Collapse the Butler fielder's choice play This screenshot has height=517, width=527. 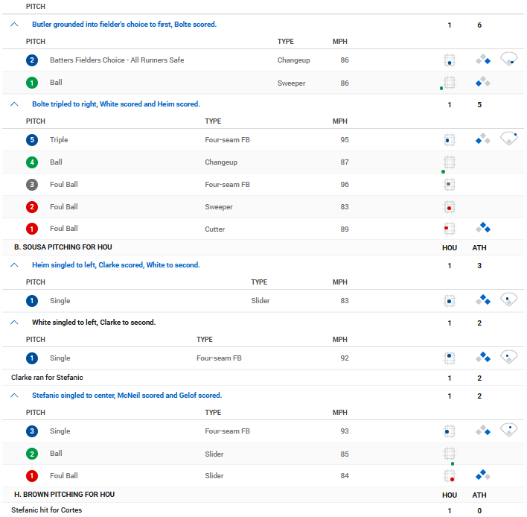pyautogui.click(x=14, y=25)
